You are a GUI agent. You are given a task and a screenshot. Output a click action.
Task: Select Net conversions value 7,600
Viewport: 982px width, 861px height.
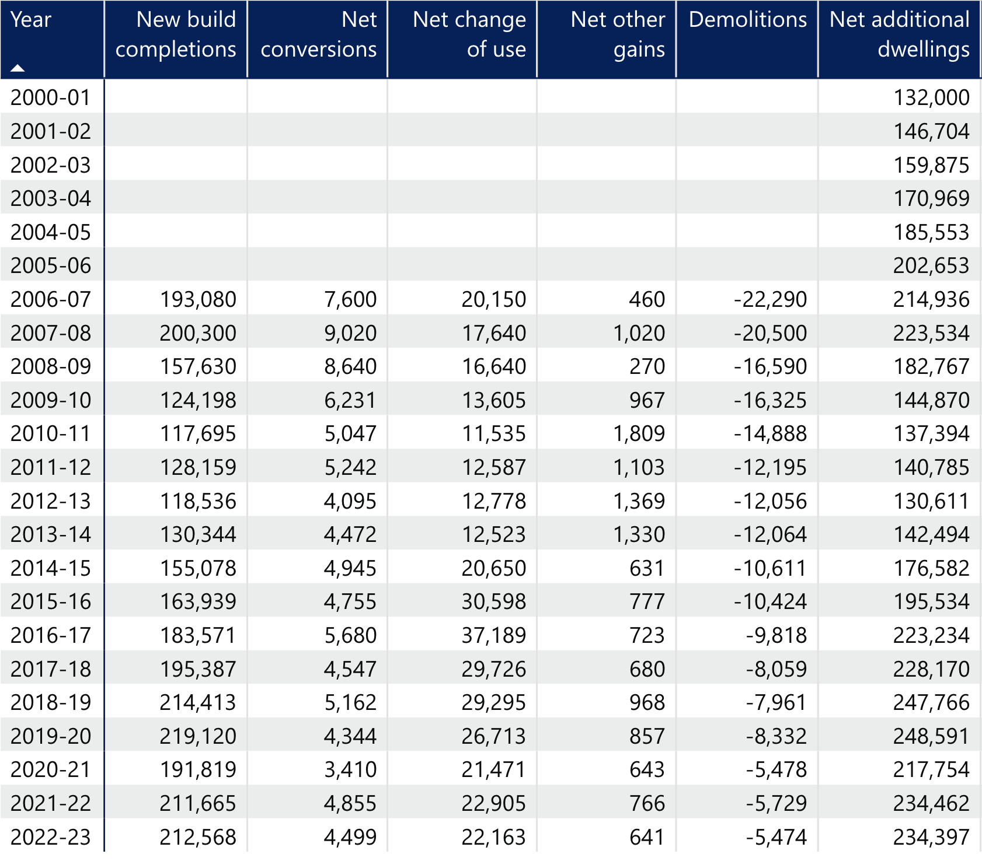tap(350, 299)
